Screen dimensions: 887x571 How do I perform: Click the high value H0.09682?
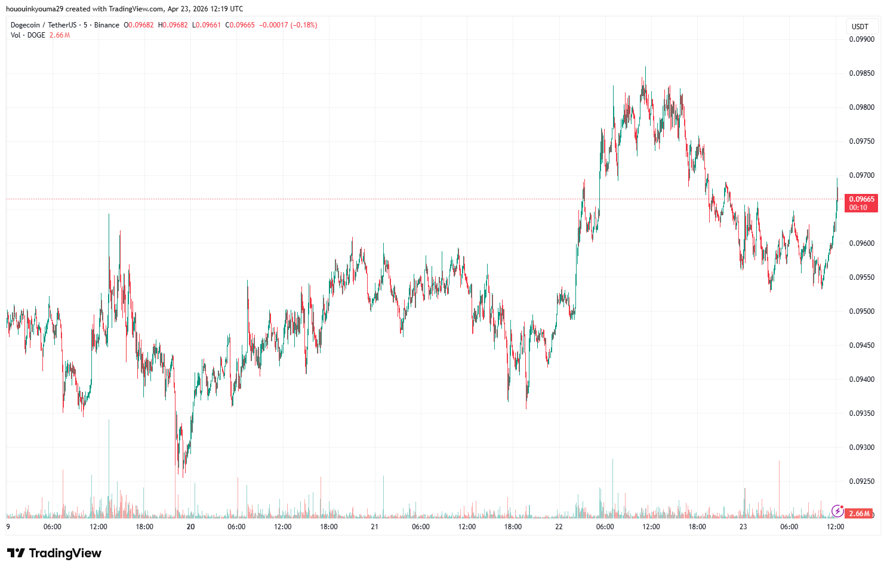tap(173, 25)
